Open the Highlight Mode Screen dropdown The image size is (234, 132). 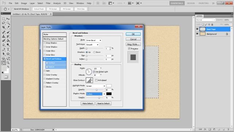tap(96, 86)
